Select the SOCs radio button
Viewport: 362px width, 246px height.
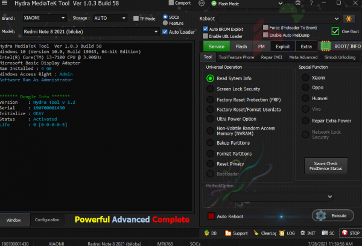pyautogui.click(x=165, y=17)
